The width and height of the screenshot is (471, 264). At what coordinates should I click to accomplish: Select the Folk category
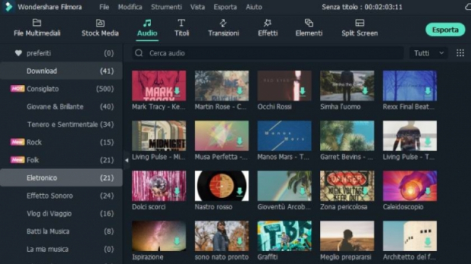[61, 160]
